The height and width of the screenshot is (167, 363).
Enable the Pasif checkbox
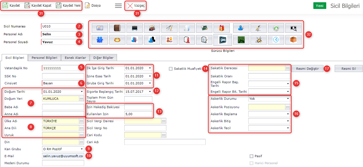click(251, 156)
